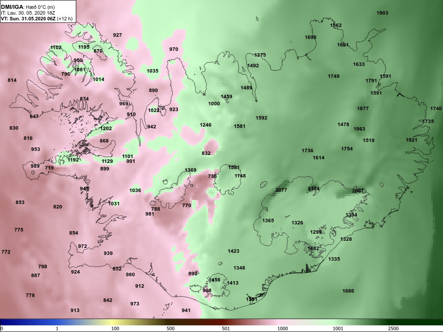Select the value 853 on the west side

click(20, 202)
